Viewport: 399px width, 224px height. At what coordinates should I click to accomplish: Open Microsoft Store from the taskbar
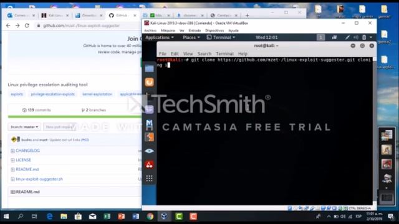tap(78, 217)
